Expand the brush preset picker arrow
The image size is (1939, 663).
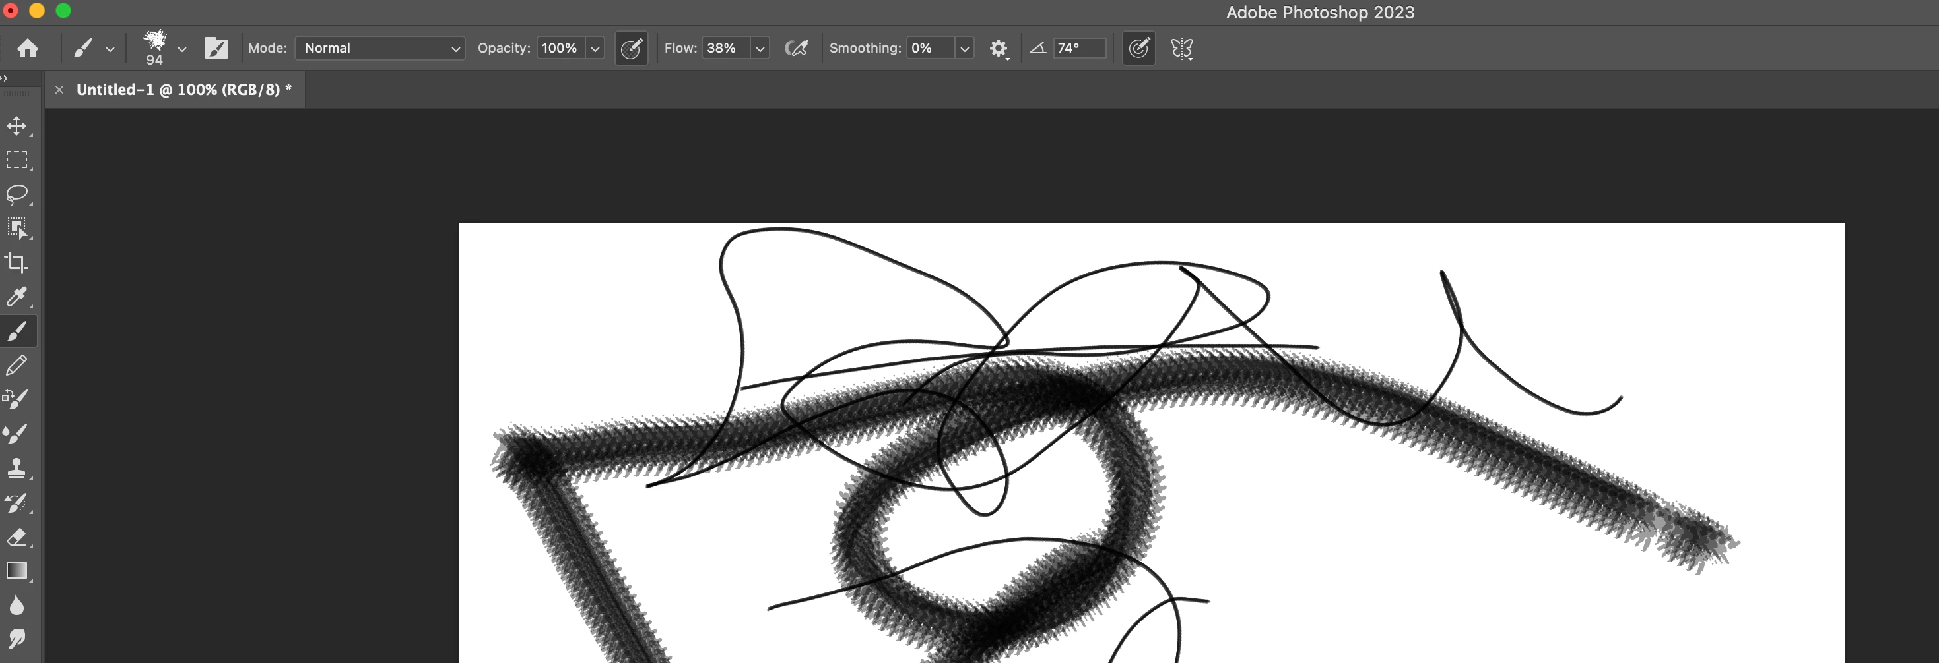[181, 49]
